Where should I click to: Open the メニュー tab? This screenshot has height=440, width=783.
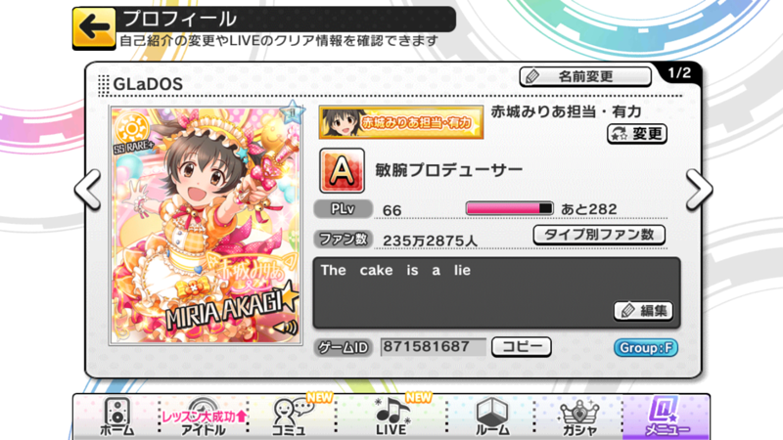(667, 418)
